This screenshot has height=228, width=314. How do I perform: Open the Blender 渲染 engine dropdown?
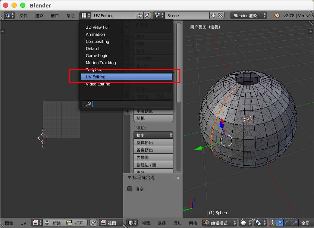coord(248,15)
